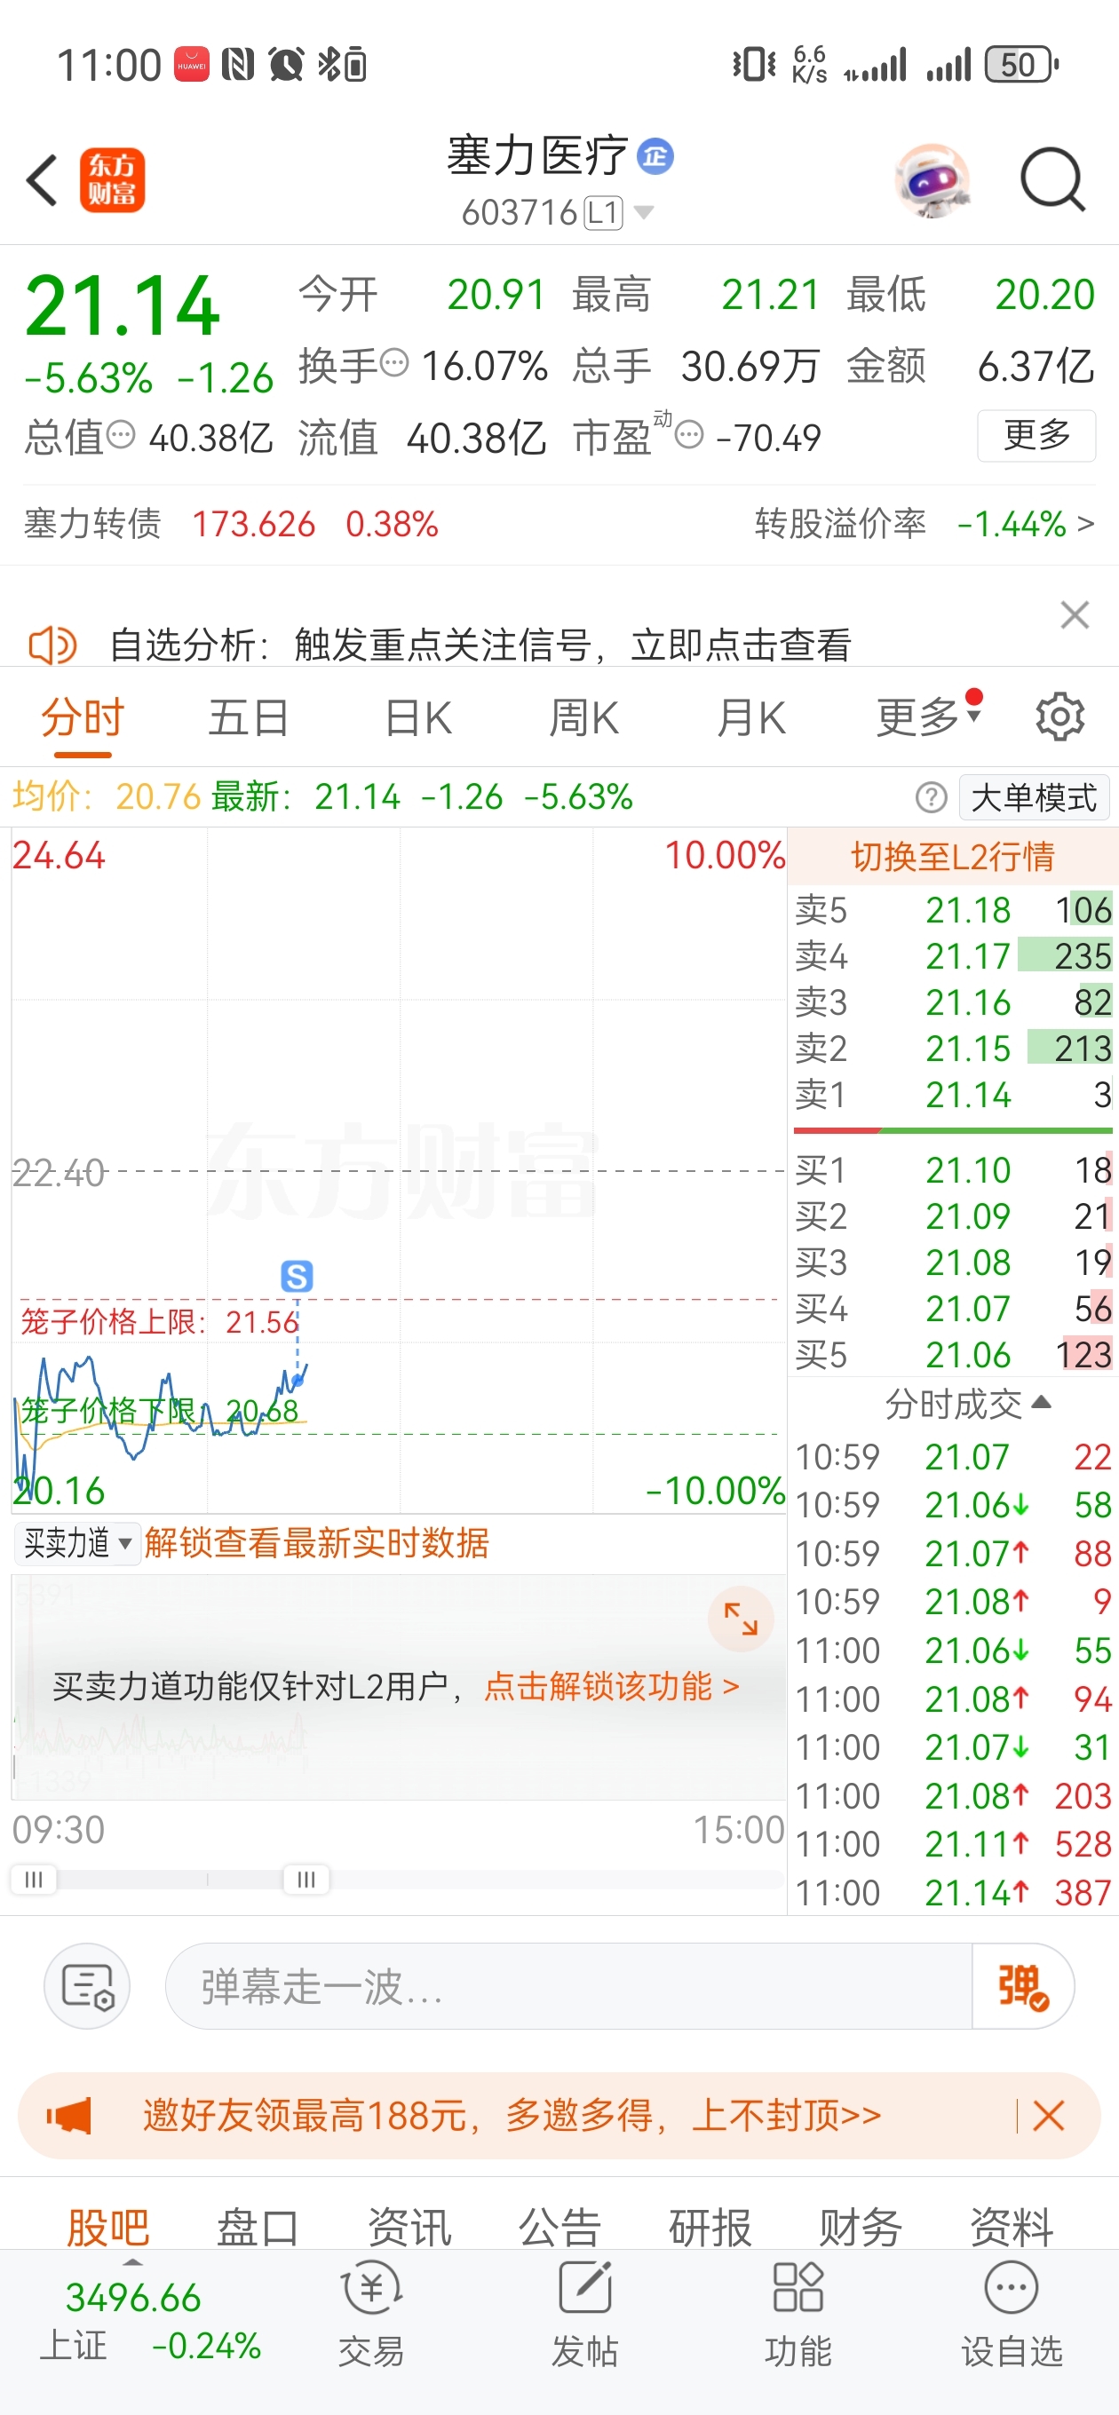
Task: Open 塞力转债 bond quote
Action: (231, 523)
